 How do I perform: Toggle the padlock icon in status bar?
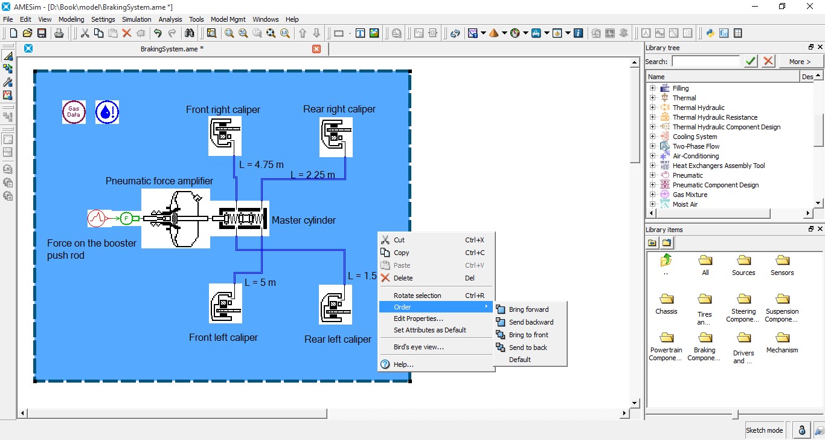(801, 430)
